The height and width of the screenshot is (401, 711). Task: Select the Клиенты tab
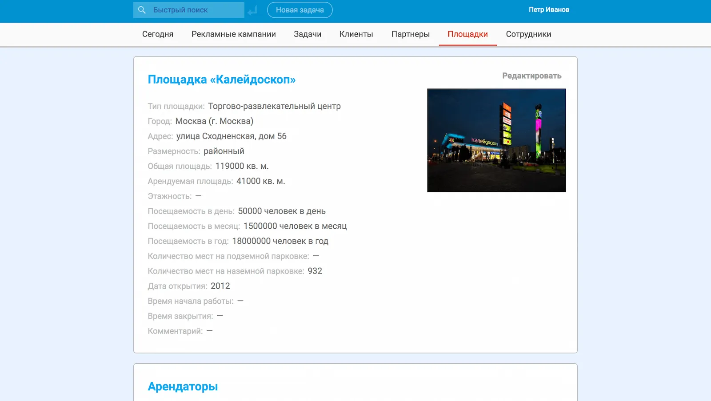(x=356, y=34)
